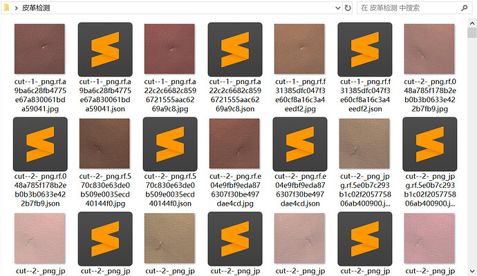Select the 570c830e63de0 .json Sublime file icon

pyautogui.click(x=170, y=144)
